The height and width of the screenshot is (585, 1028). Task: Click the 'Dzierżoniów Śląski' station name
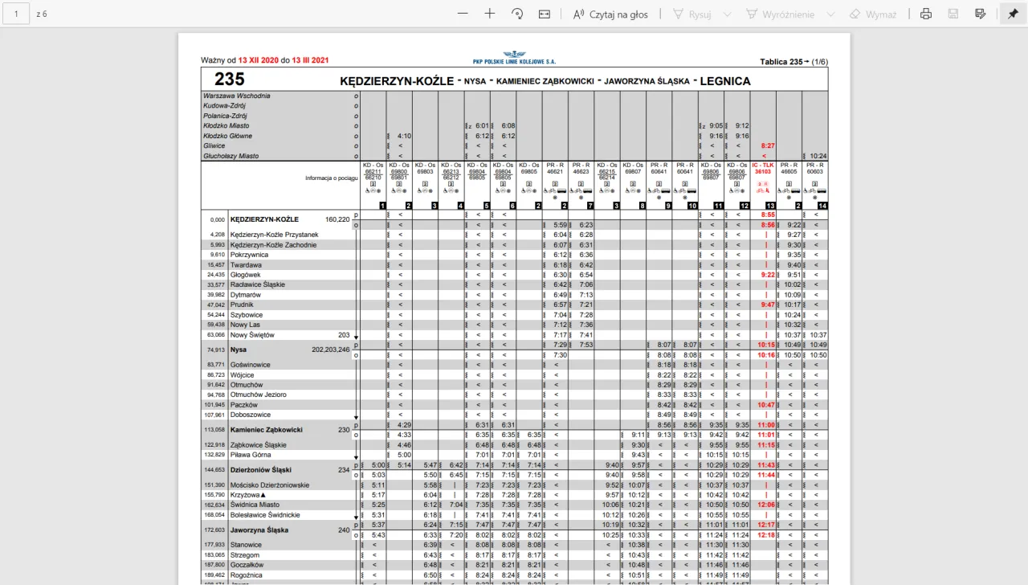pos(261,470)
